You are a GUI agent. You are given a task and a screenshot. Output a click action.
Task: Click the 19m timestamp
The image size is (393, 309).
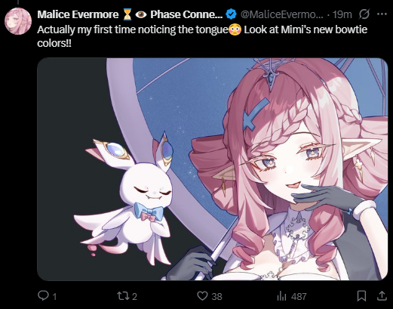coord(342,14)
